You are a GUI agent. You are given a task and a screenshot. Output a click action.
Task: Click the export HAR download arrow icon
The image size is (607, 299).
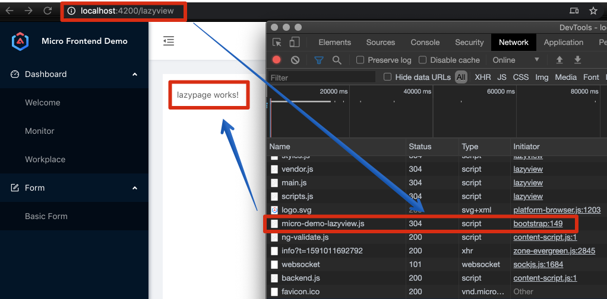(x=577, y=60)
